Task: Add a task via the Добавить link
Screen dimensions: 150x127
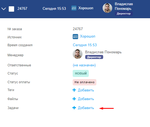Action: (86, 108)
